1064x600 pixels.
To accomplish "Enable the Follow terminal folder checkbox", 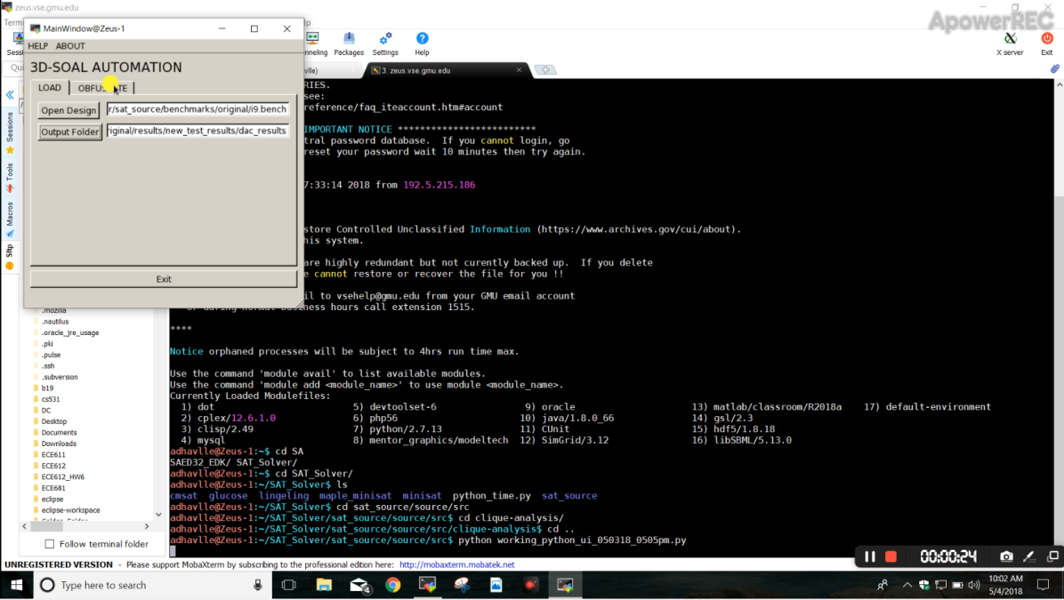I will pos(50,544).
